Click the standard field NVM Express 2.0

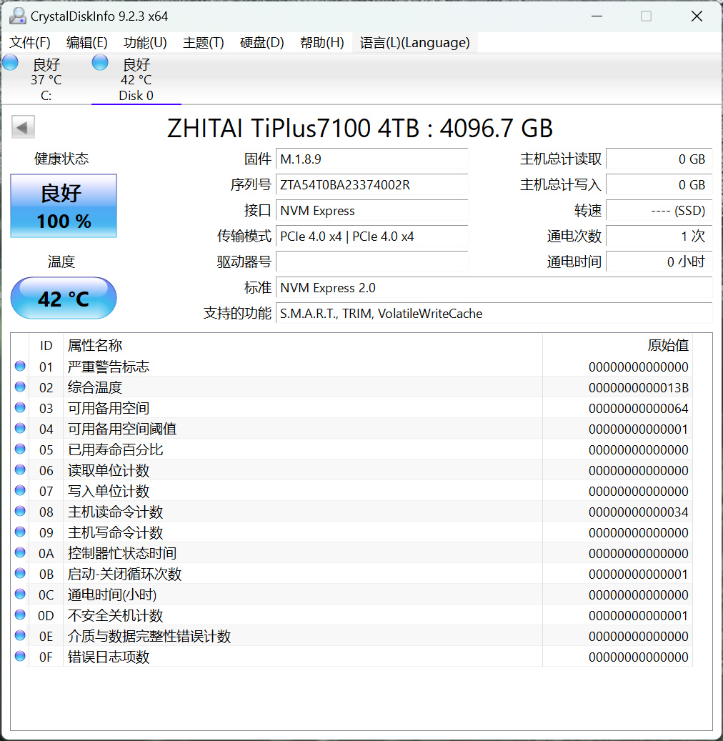[x=494, y=287]
